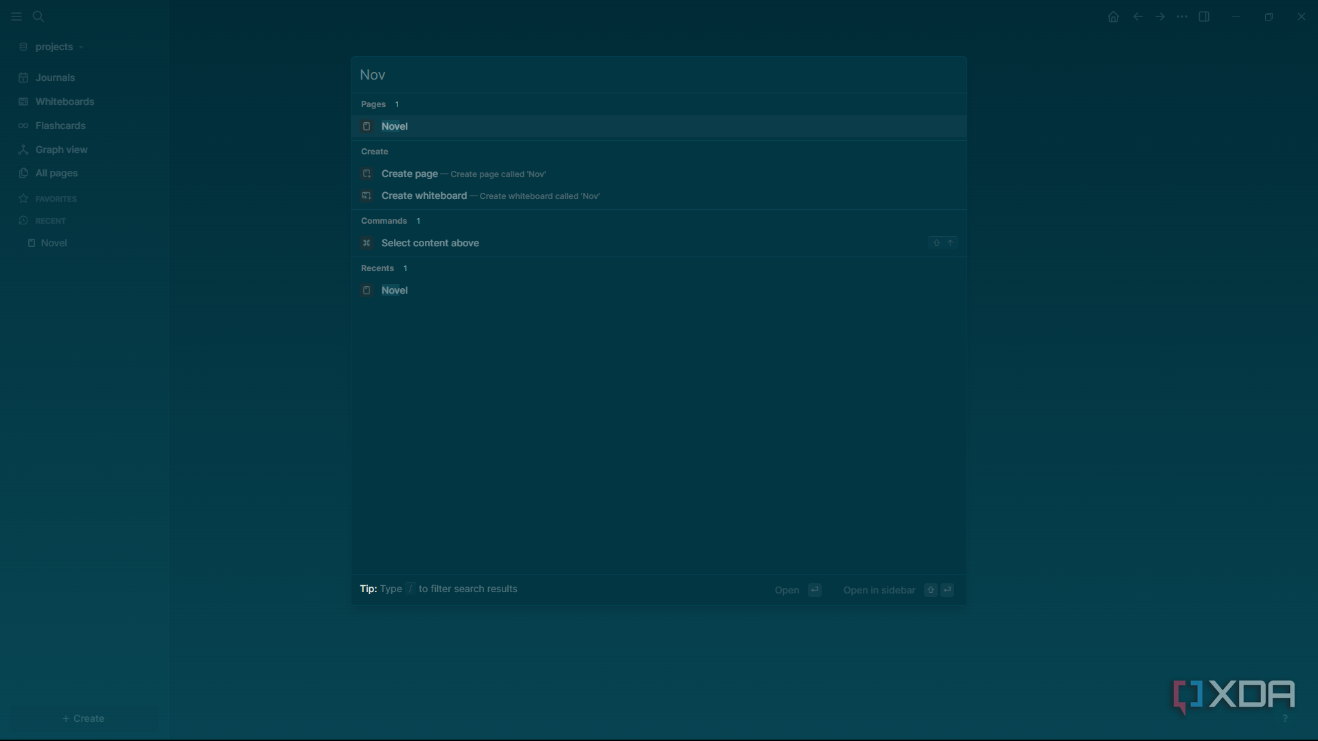Go to Home using house icon
This screenshot has height=741, width=1318.
(1113, 16)
